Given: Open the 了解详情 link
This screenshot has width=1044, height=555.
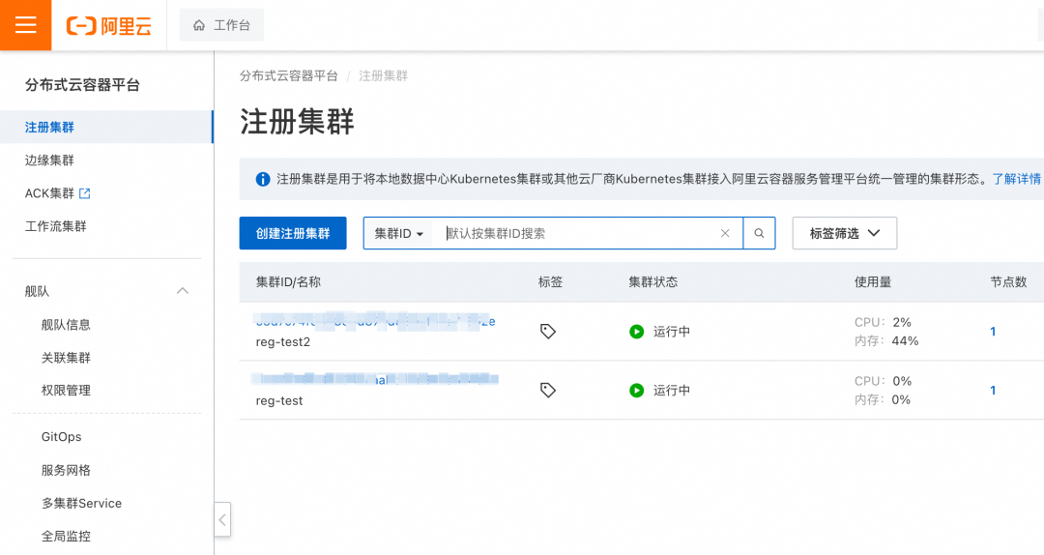Looking at the screenshot, I should pos(1016,179).
